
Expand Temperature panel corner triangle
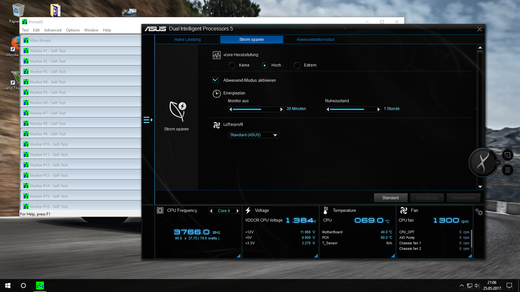(393, 256)
